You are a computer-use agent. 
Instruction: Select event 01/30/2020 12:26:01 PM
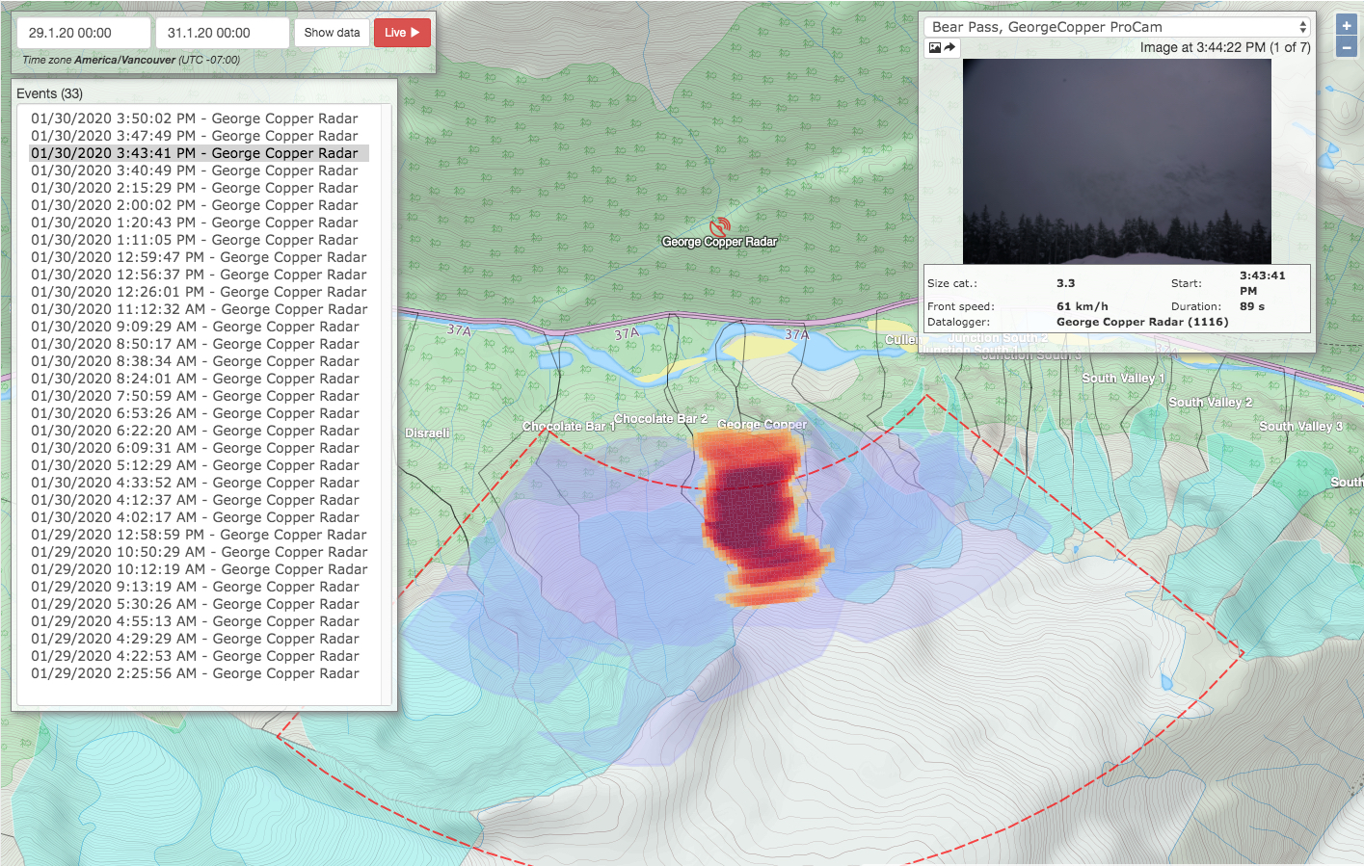[199, 292]
